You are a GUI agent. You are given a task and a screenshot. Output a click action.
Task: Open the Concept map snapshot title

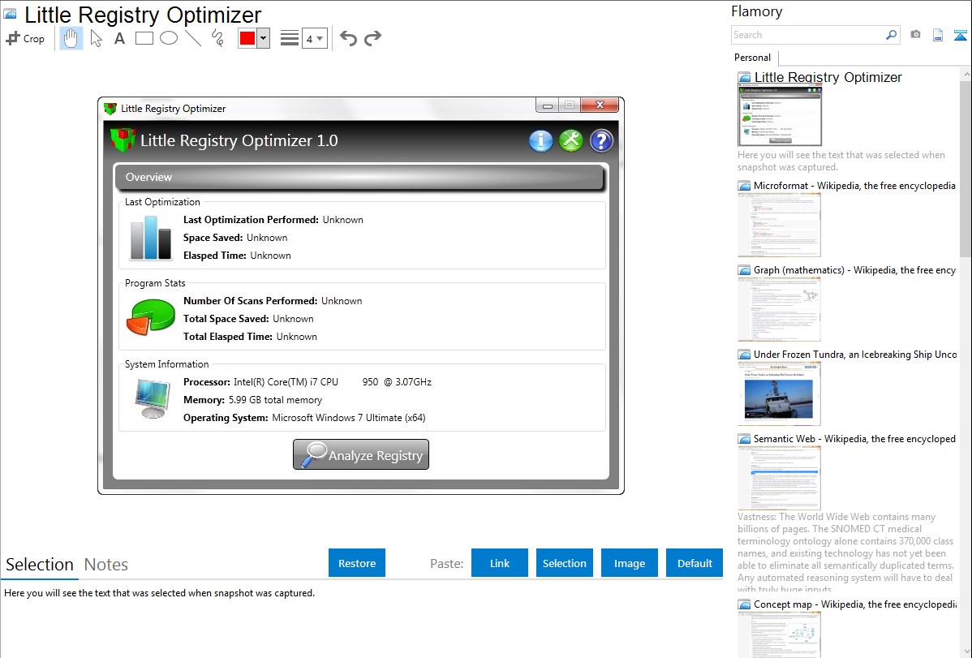coord(854,604)
